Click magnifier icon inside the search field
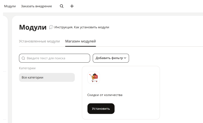 click(x=23, y=58)
